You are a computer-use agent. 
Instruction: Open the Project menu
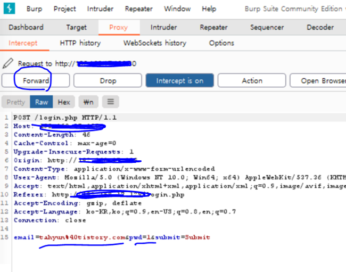[x=64, y=9]
